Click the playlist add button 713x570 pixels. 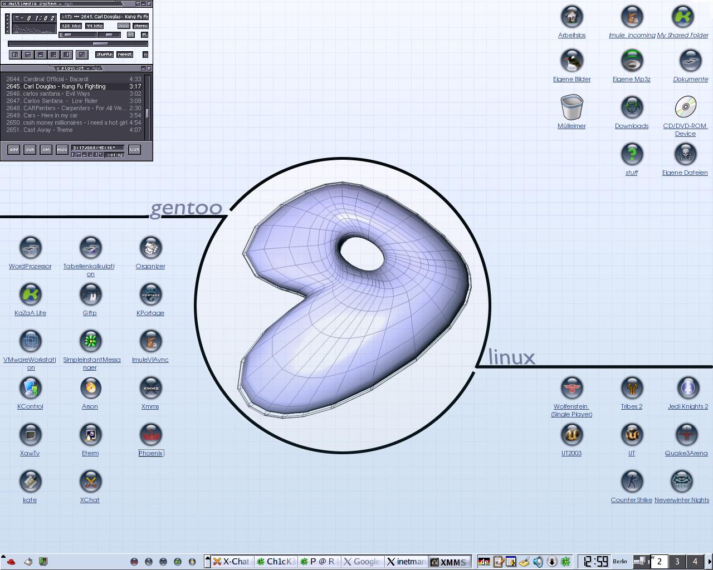tap(14, 149)
